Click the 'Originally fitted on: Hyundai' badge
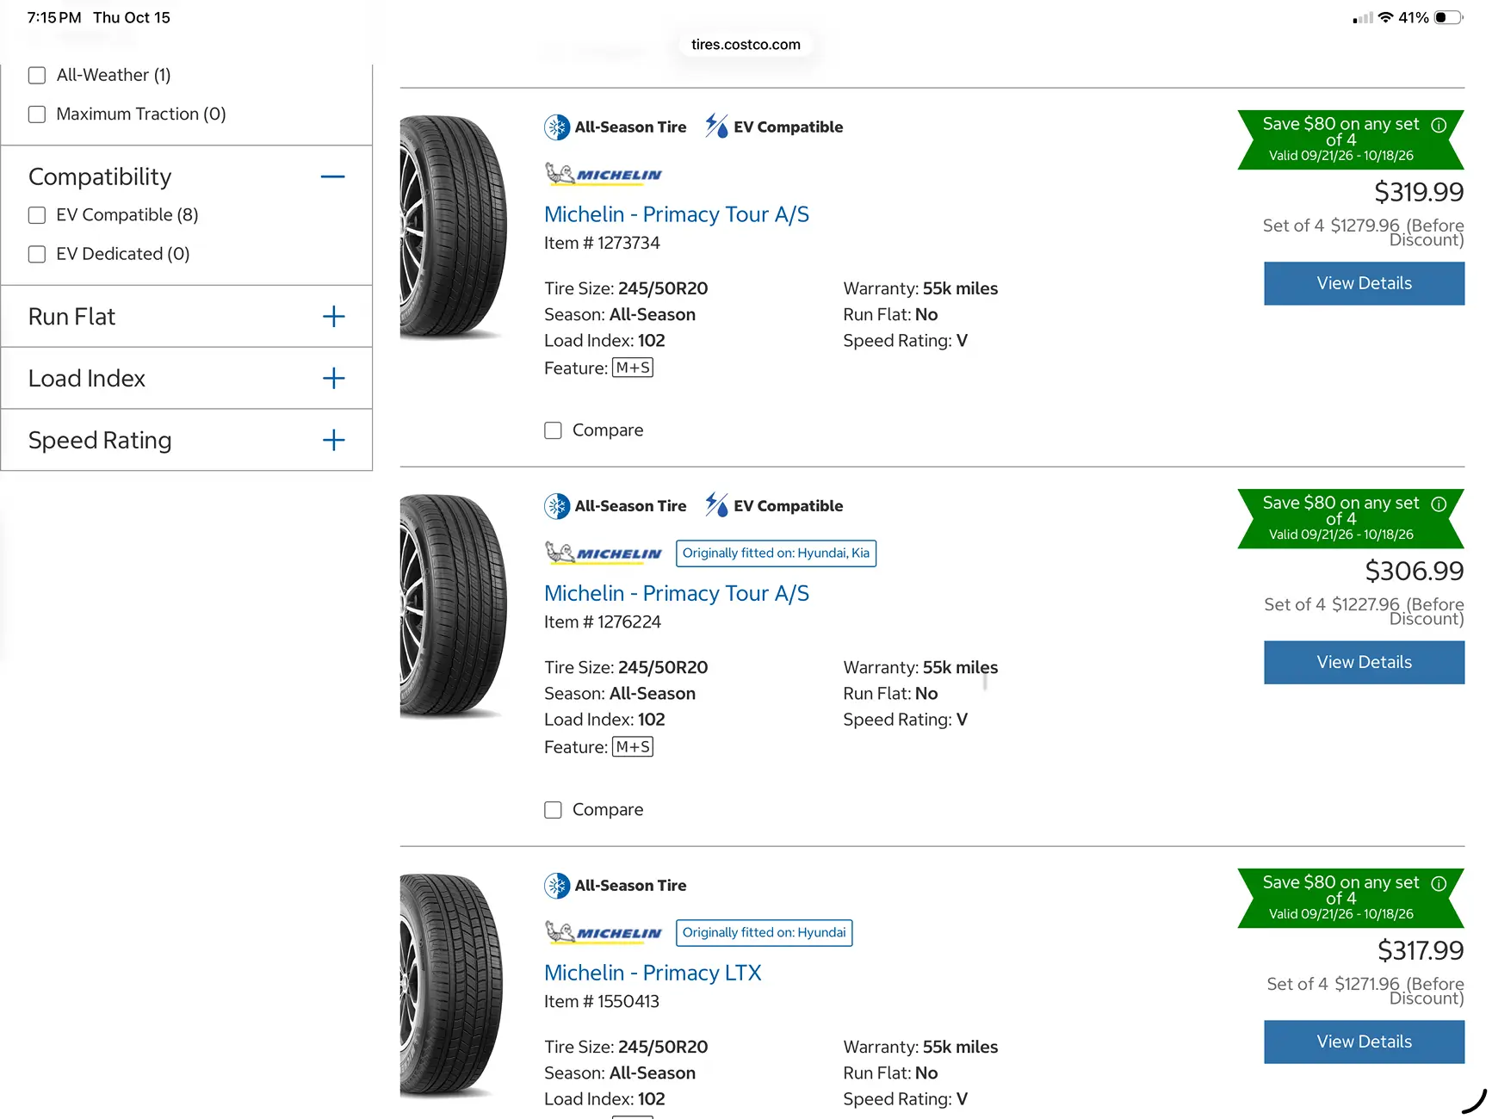This screenshot has height=1119, width=1492. (x=764, y=932)
